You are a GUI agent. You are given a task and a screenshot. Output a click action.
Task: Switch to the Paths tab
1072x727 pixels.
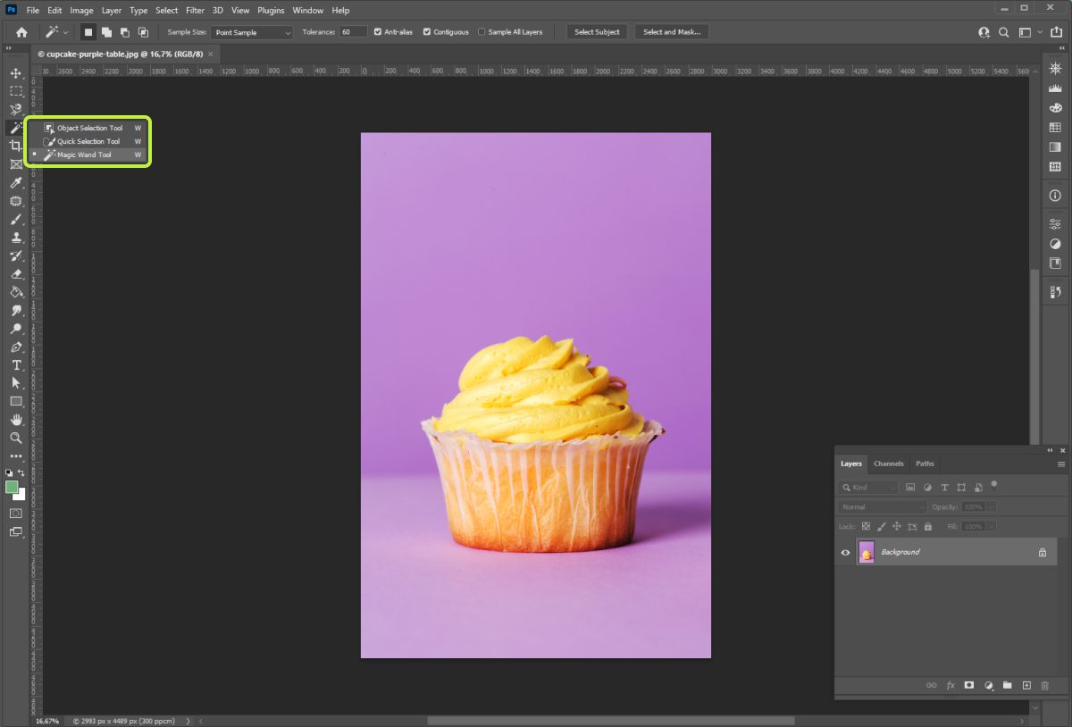[x=925, y=464]
